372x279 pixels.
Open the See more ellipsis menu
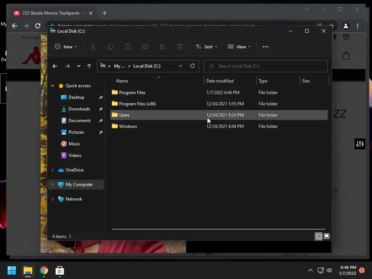click(266, 47)
